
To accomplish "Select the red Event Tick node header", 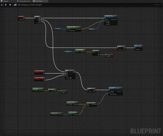I will pos(21,16).
